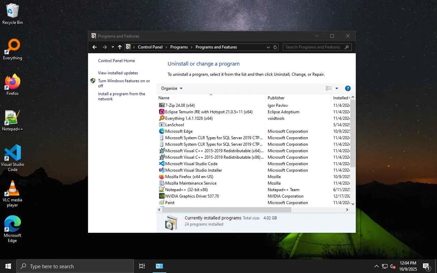
Task: Open VLC media player desktop shortcut
Action: click(x=12, y=193)
